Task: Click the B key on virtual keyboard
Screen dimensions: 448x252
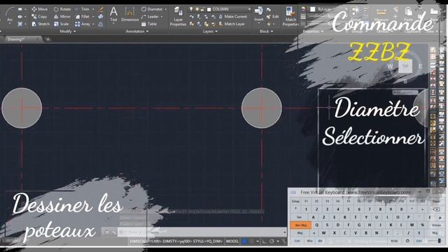Action: [x=366, y=233]
